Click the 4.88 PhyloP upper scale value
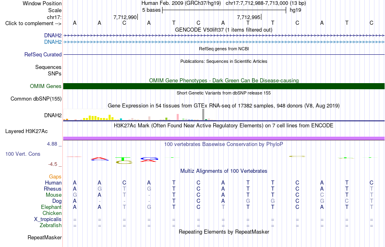 pos(52,144)
